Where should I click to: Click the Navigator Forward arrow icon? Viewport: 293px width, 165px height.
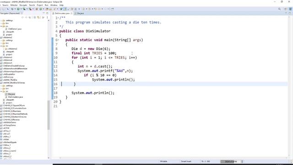click(x=26, y=17)
